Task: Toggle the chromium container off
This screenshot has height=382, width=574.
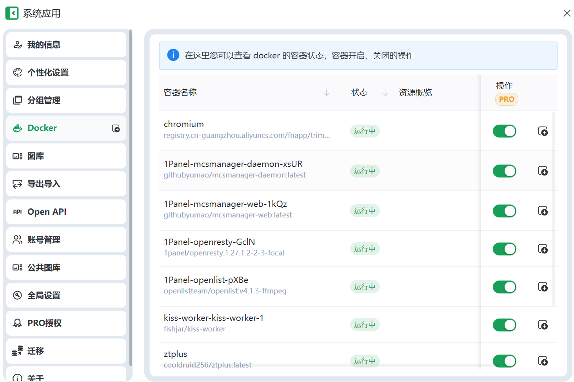Action: point(505,131)
